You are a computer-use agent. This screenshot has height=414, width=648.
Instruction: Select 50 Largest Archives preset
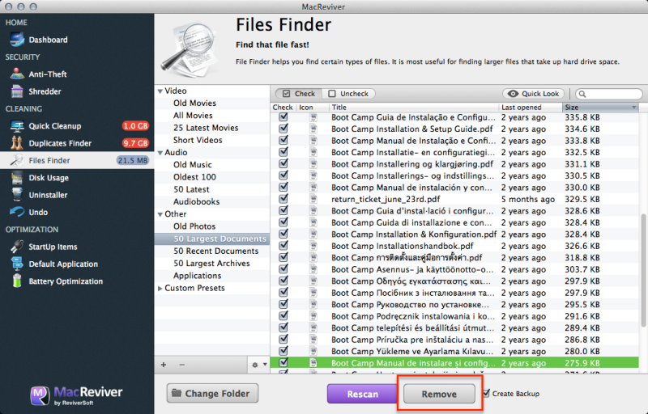[211, 263]
